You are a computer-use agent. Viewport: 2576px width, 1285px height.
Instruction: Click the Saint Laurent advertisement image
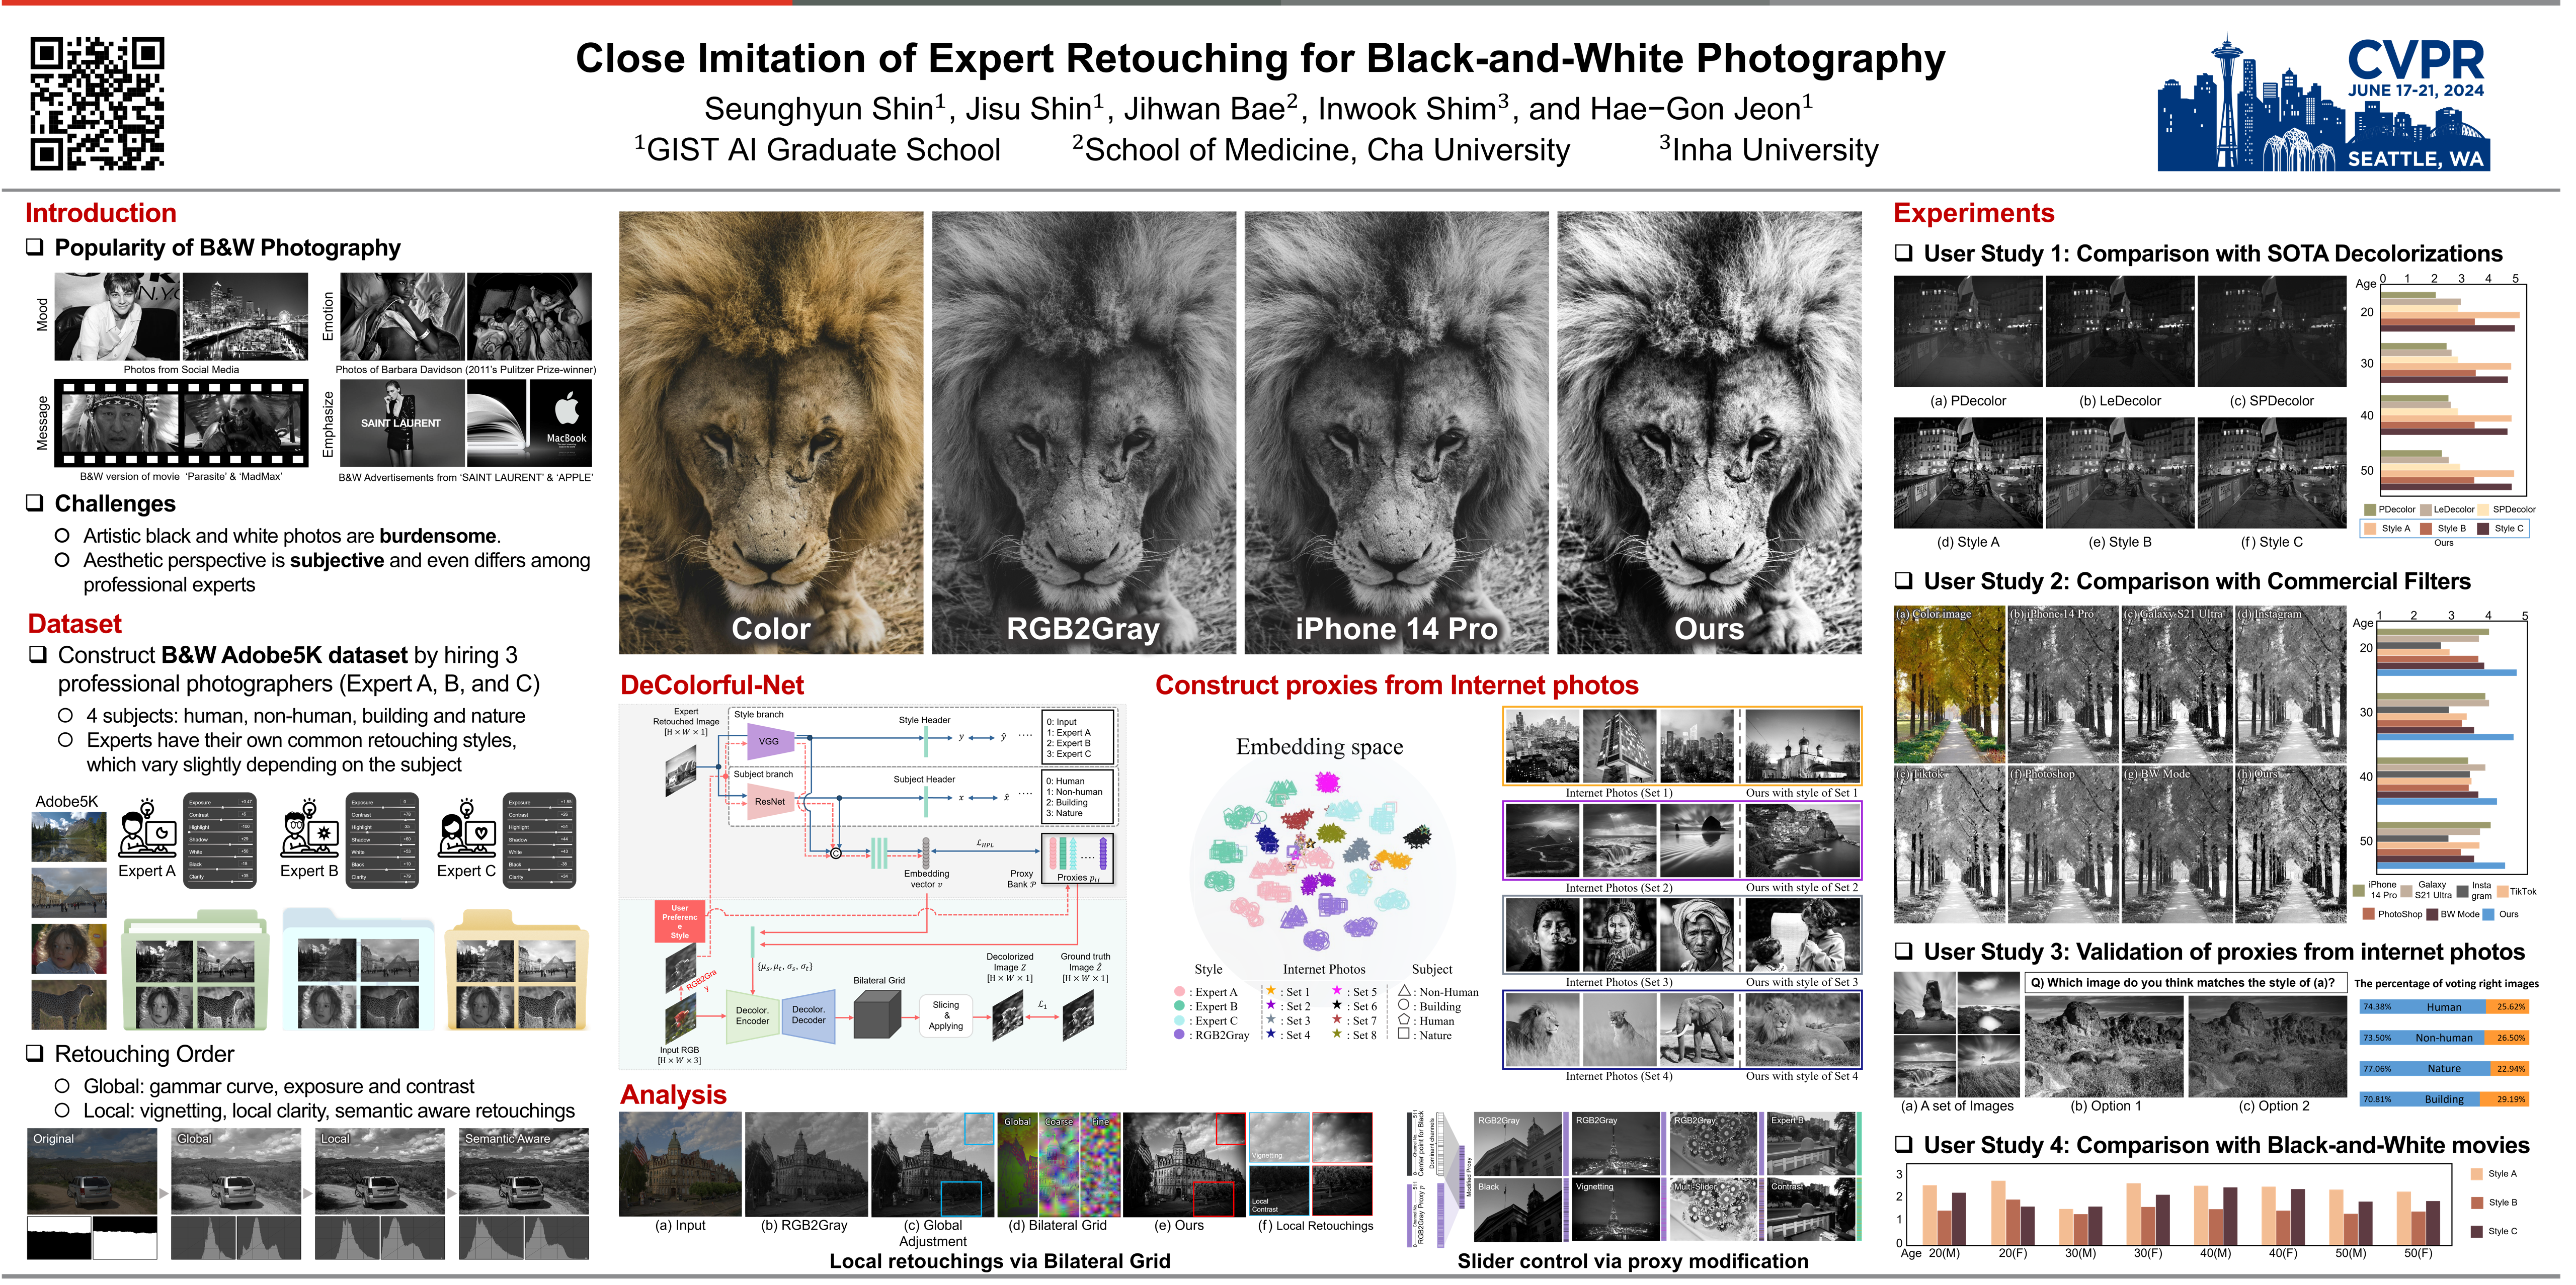click(402, 422)
